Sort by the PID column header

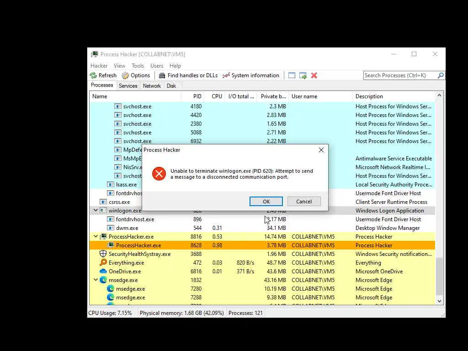coord(193,96)
